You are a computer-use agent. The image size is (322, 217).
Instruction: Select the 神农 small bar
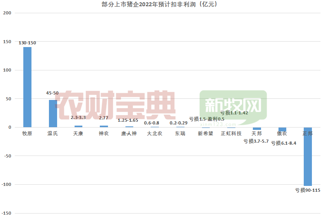[x=104, y=126]
